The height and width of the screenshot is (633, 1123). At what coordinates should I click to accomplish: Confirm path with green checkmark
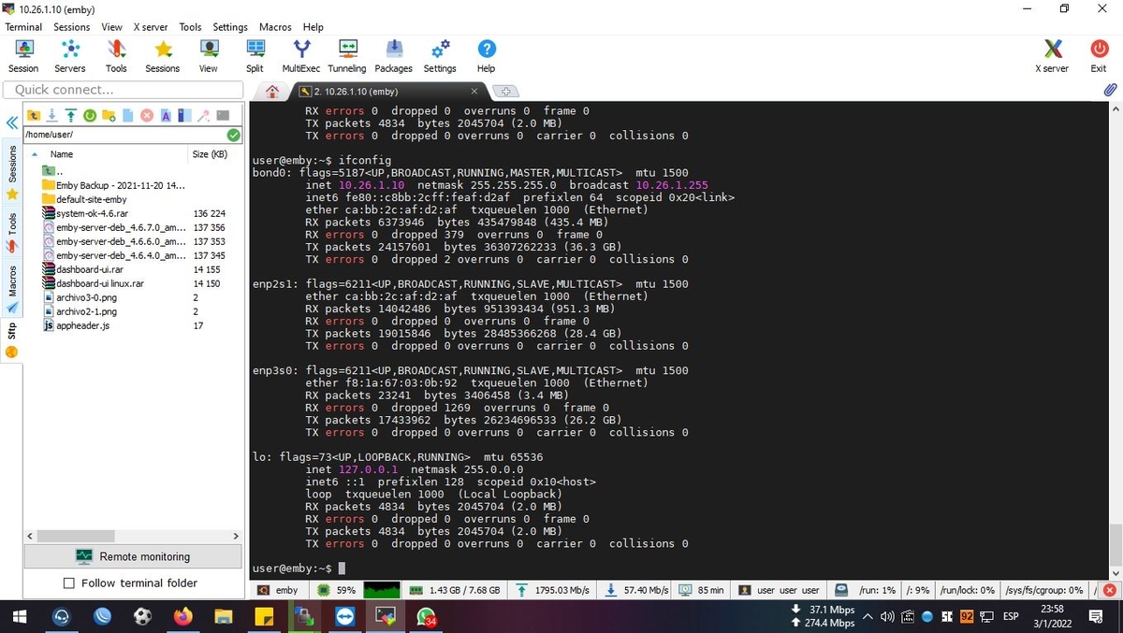tap(234, 135)
